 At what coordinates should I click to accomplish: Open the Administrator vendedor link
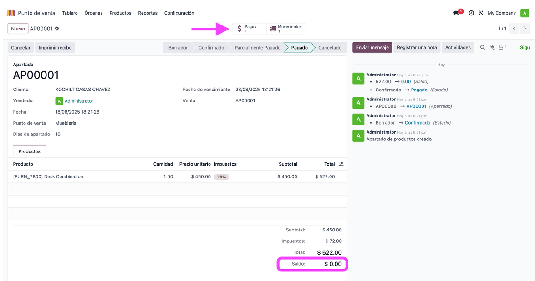79,101
